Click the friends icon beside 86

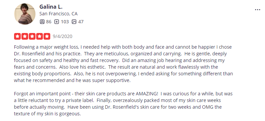click(42, 22)
